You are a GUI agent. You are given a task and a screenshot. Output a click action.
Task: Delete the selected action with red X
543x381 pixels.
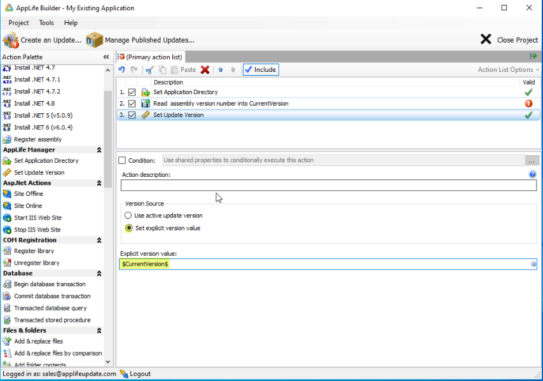(x=205, y=69)
